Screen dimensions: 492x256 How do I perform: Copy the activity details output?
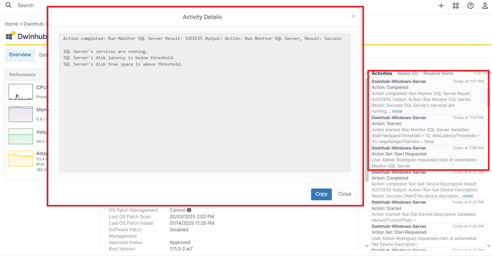(x=321, y=194)
